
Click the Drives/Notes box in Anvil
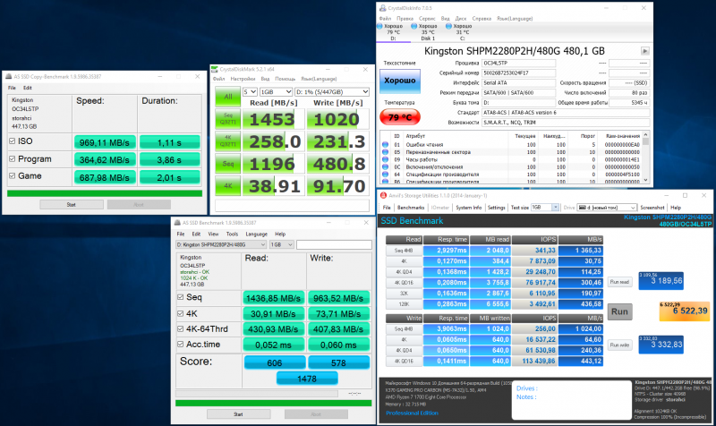pos(570,400)
